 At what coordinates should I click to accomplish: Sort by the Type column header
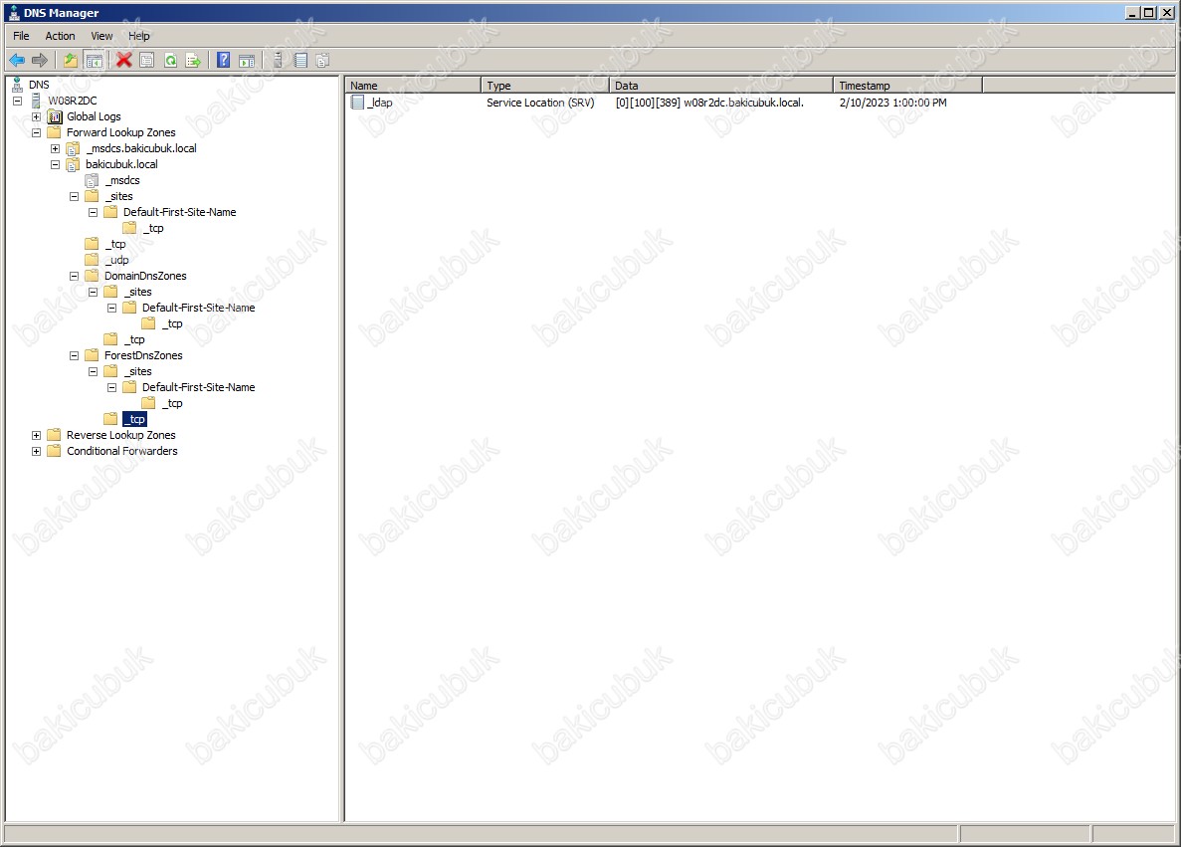coord(544,86)
